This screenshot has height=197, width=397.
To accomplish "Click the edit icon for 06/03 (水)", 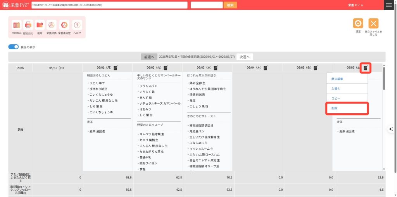I will pyautogui.click(x=216, y=67).
